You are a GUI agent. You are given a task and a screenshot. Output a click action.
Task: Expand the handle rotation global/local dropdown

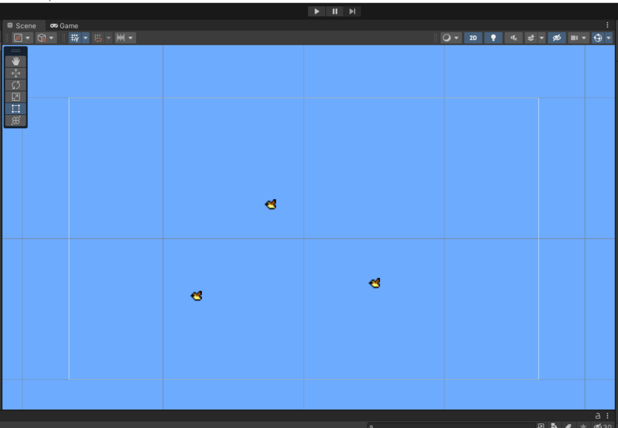pyautogui.click(x=51, y=38)
